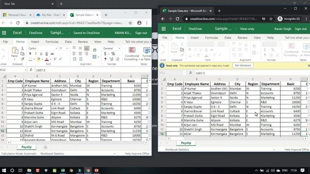Close the read-only notification bar
The image size is (310, 174).
coord(309,66)
